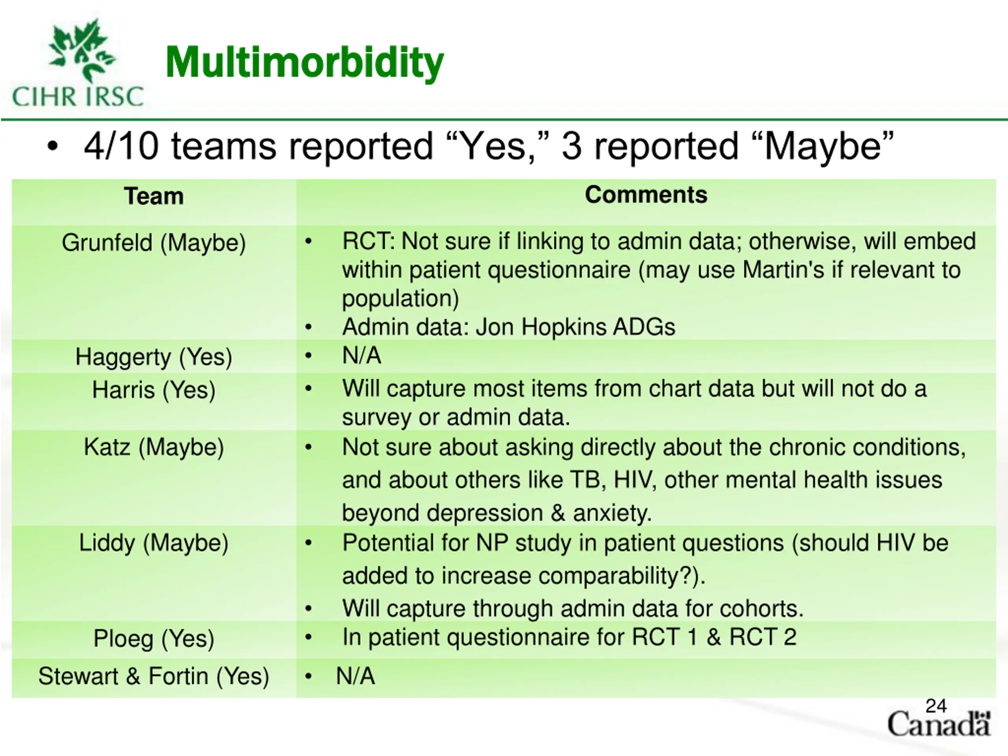Select the Multimorbidity slide title
Viewport: 1008px width, 756px height.
[304, 63]
